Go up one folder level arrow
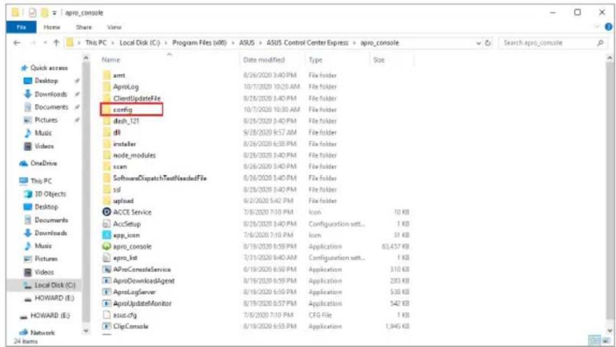 point(56,43)
